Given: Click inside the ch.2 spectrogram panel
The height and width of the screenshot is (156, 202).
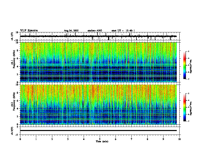Looking at the screenshot, I should [x=98, y=105].
